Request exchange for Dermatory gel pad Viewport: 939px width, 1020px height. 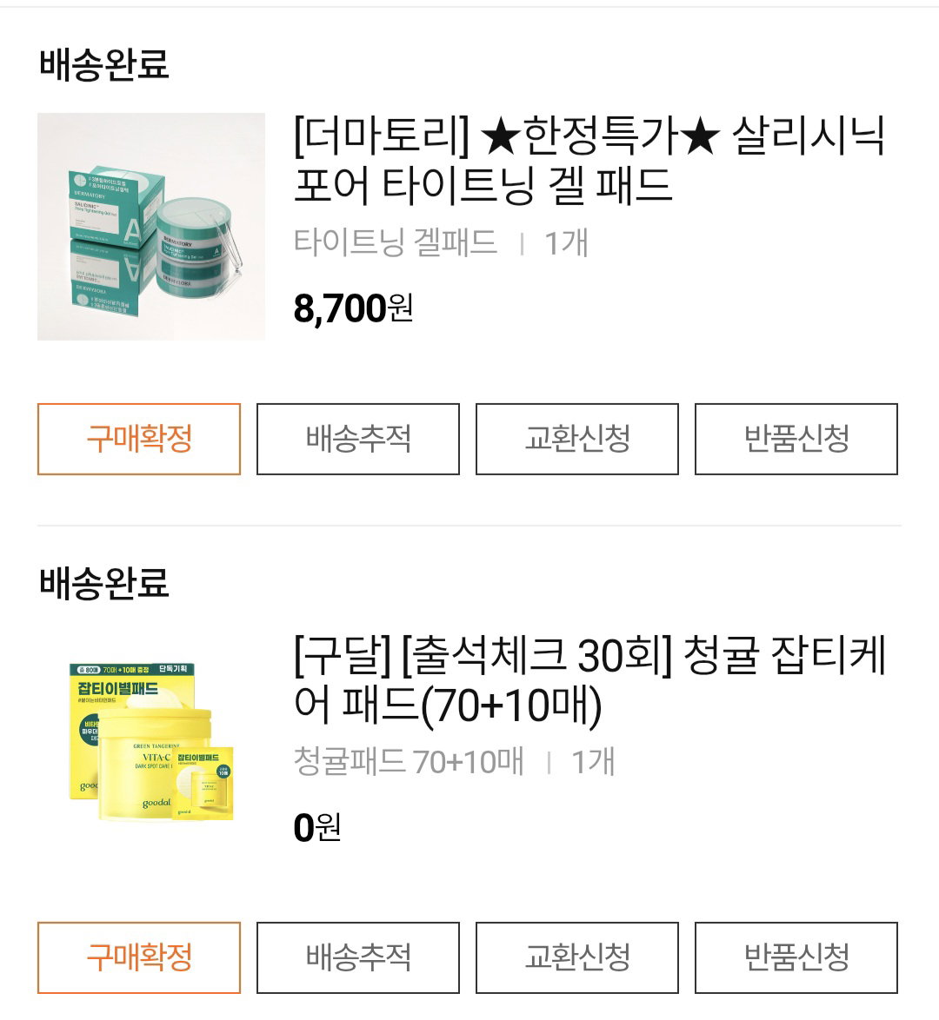click(577, 439)
